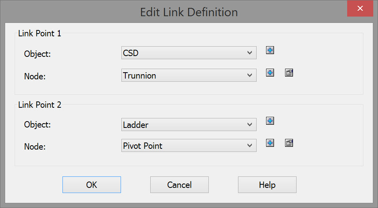Open the edit properties icon for Pivot Point
The height and width of the screenshot is (208, 378).
(289, 143)
